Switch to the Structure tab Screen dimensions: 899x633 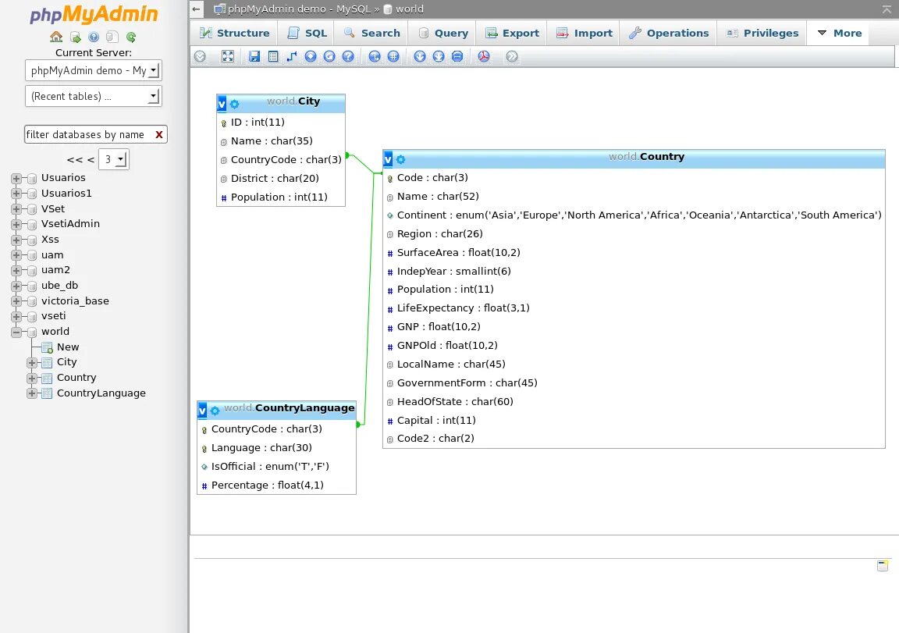coord(234,34)
